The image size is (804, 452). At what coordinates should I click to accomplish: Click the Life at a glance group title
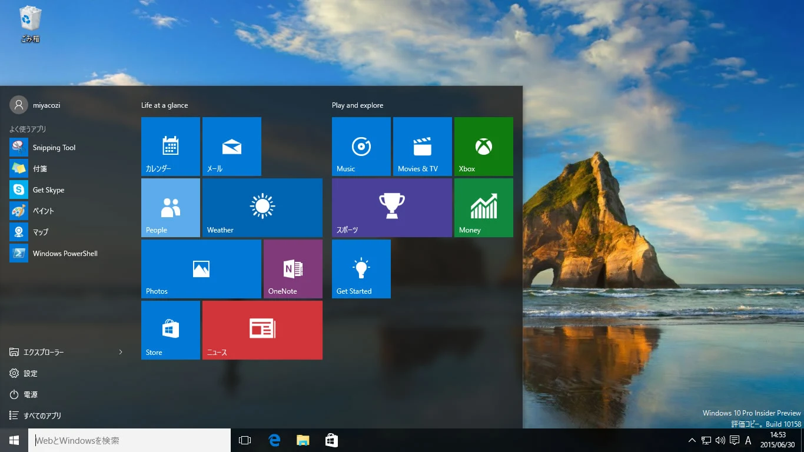click(165, 105)
